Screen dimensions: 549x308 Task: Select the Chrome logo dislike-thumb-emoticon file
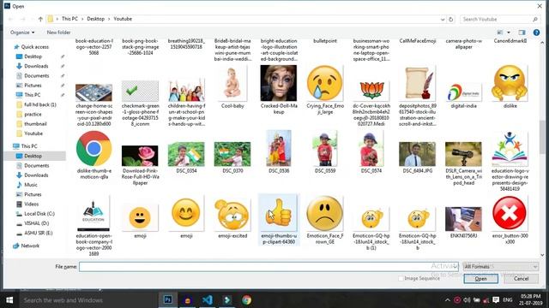(94, 155)
